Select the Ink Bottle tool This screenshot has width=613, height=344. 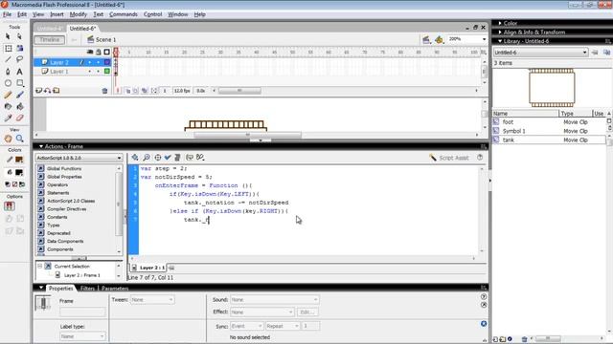(8, 106)
